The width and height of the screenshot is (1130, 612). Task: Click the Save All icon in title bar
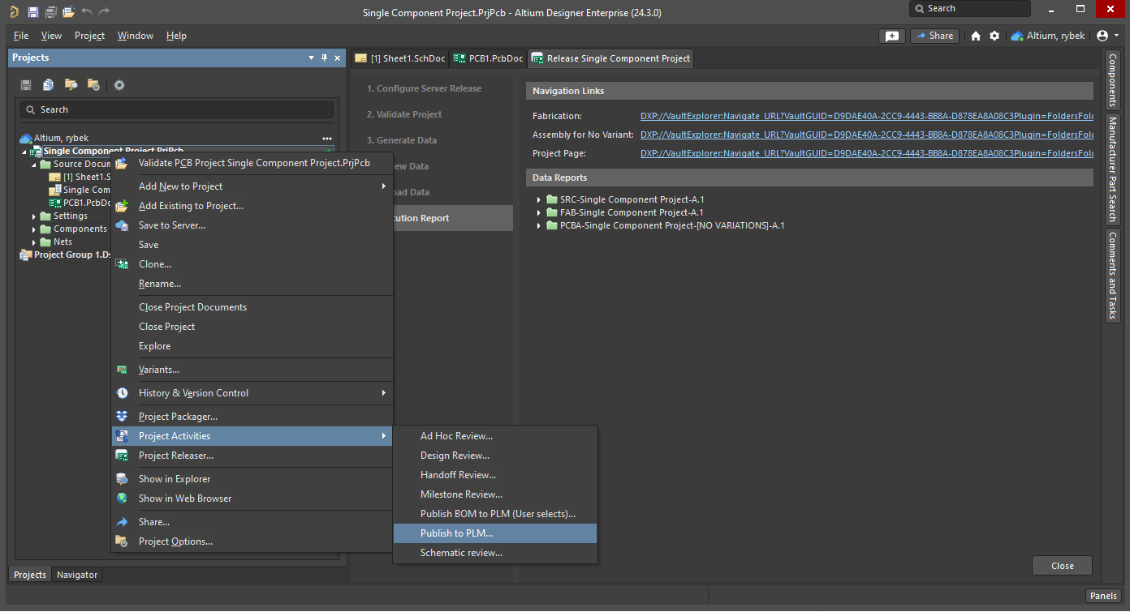[x=50, y=11]
